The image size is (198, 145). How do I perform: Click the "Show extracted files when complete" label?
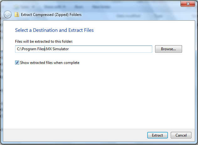click(x=49, y=63)
